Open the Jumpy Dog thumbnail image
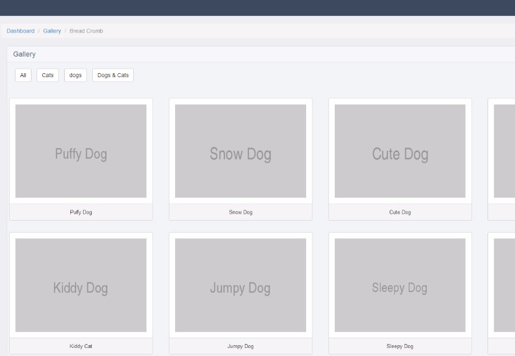This screenshot has width=515, height=356. [240, 285]
